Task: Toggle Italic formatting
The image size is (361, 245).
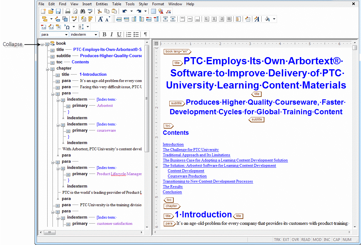Action: click(112, 34)
